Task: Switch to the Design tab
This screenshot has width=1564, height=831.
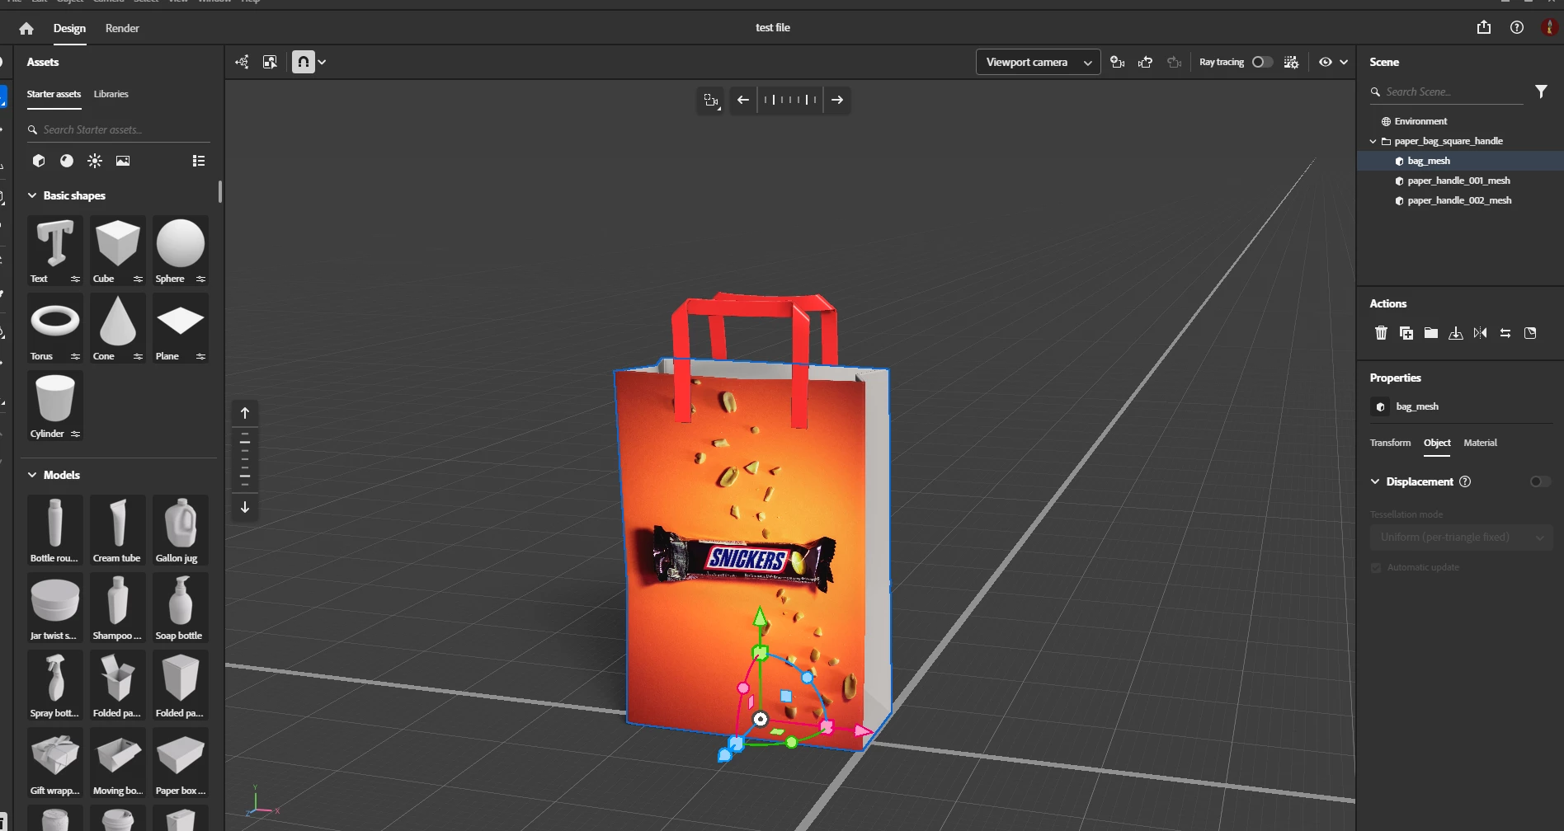Action: 69,28
